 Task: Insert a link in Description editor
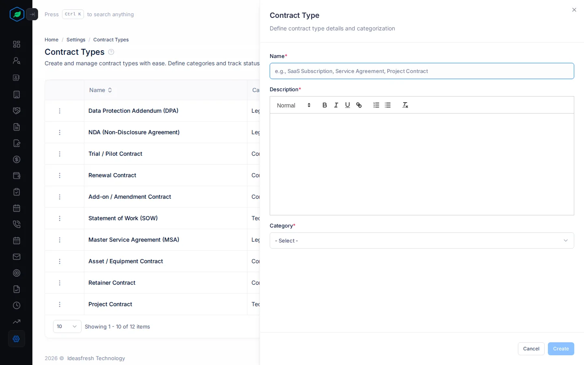pos(359,105)
